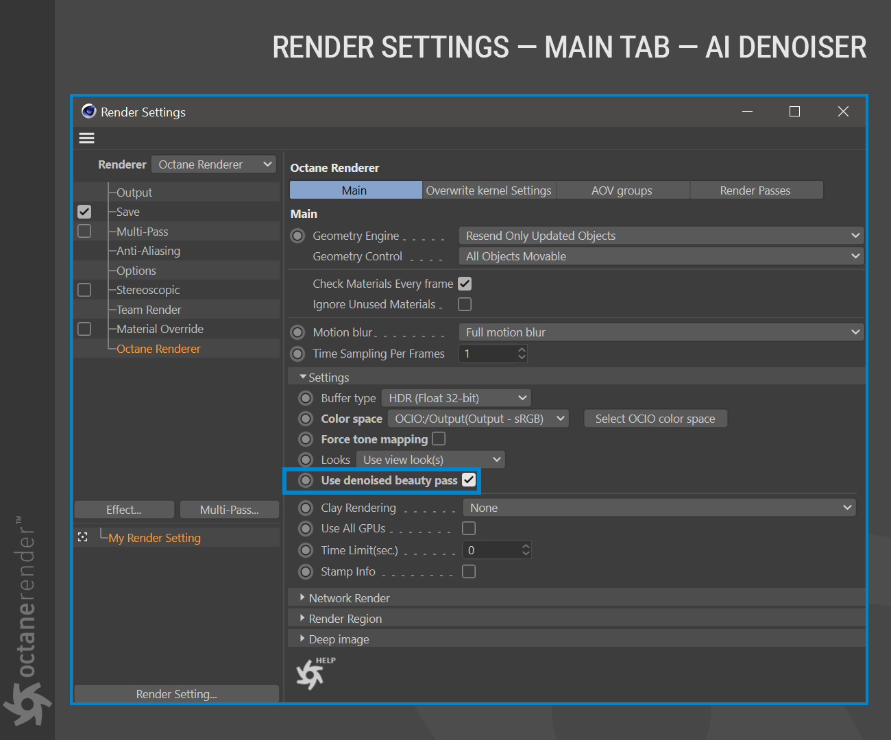Open the Buffer type dropdown
Viewport: 891px width, 740px height.
tap(456, 398)
